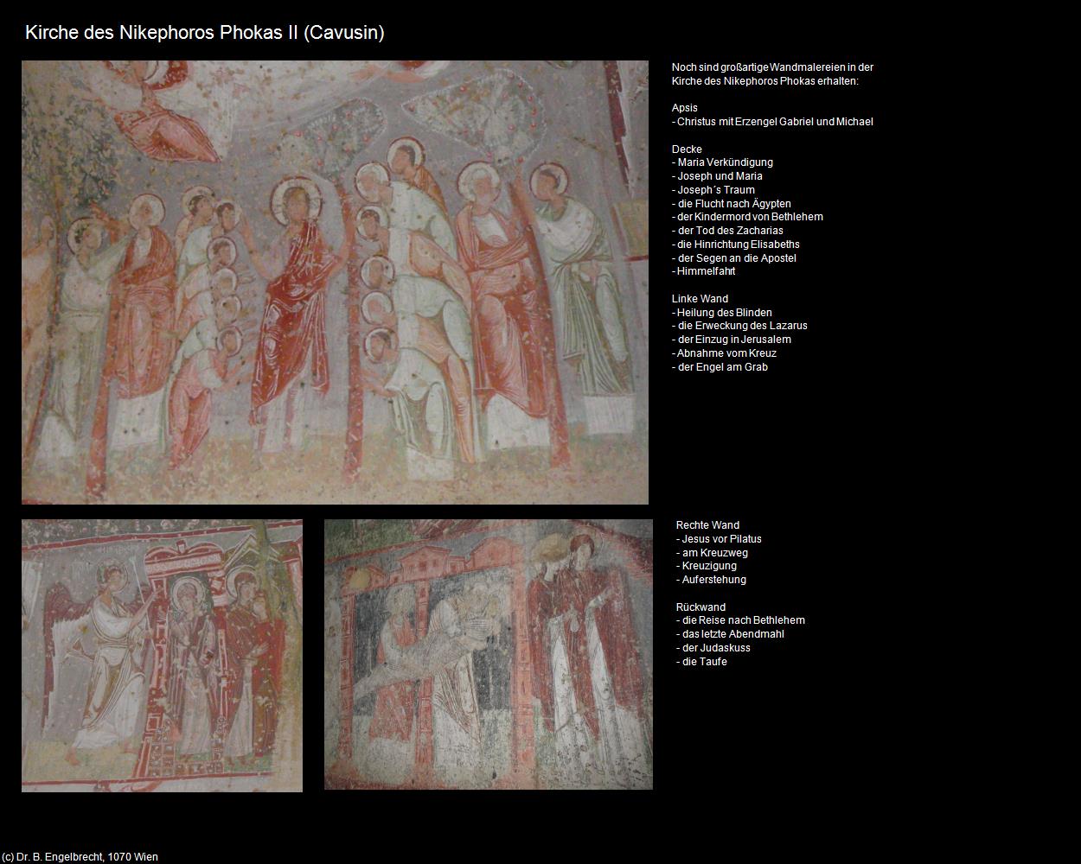Select 'die Hinrichtung Elisabeths' entry
Image resolution: width=1081 pixels, height=864 pixels.
[736, 245]
